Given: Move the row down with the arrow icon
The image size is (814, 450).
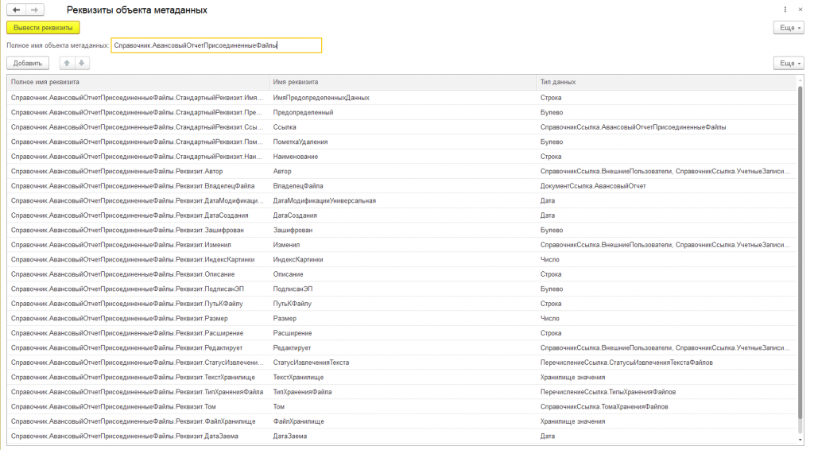Looking at the screenshot, I should pos(82,64).
